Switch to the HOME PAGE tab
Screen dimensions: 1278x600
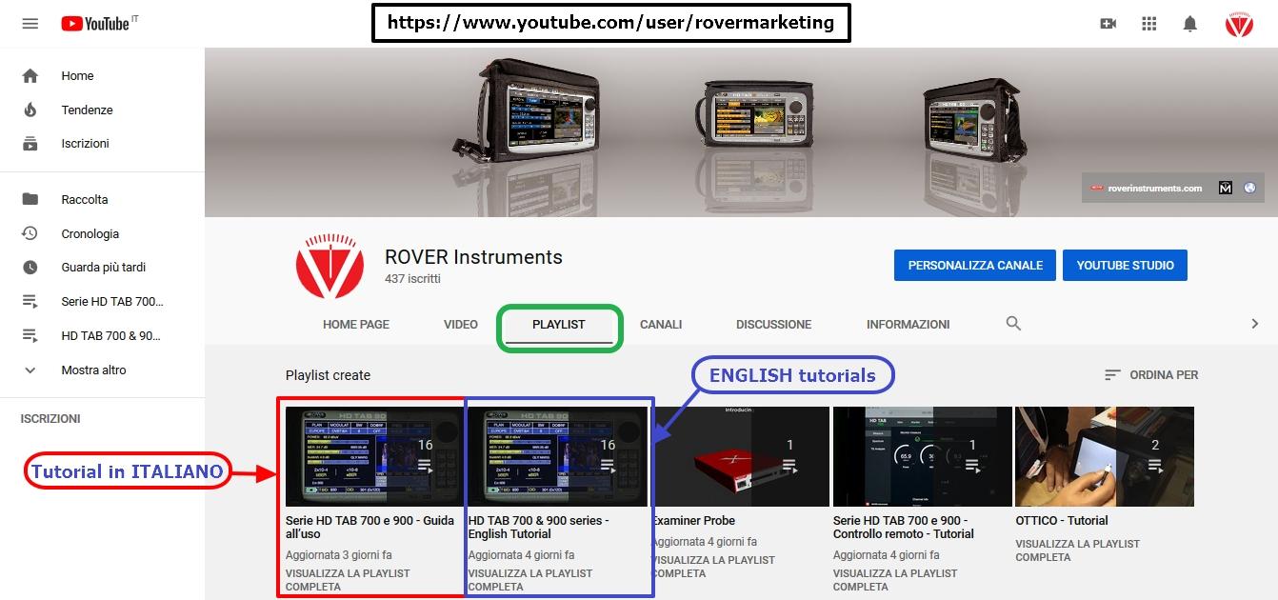(356, 325)
